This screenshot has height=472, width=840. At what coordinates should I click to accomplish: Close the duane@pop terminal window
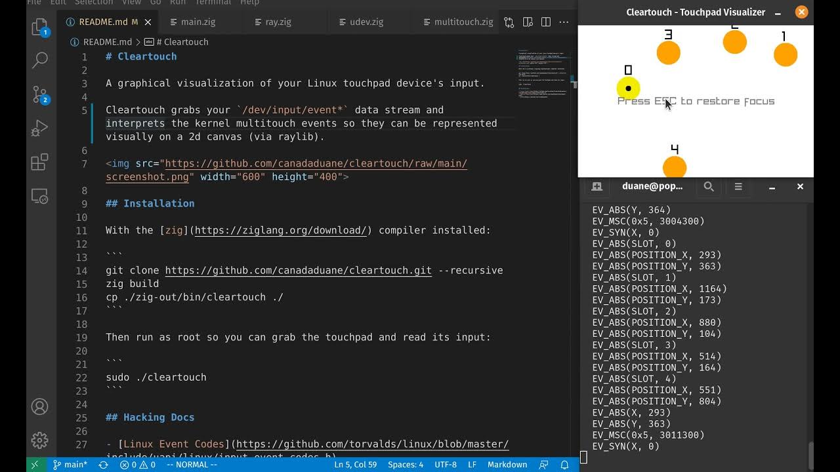(x=800, y=187)
